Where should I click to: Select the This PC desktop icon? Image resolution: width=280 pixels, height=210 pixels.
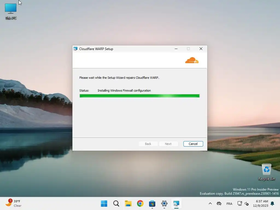pos(11,11)
